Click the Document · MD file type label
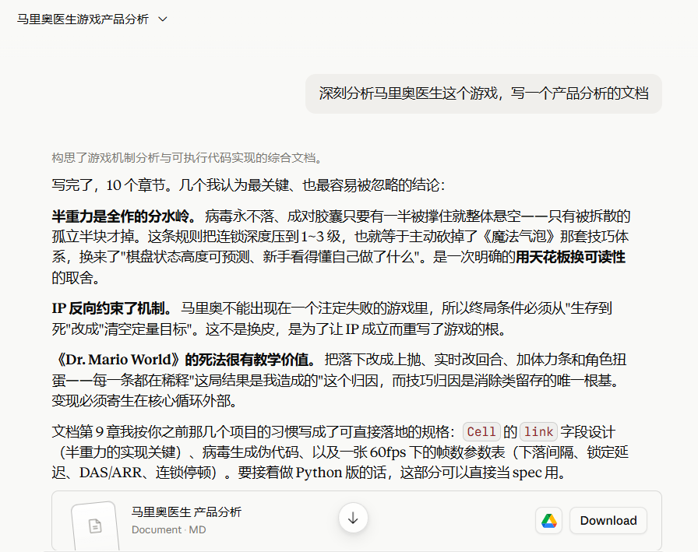The height and width of the screenshot is (552, 698). (169, 529)
